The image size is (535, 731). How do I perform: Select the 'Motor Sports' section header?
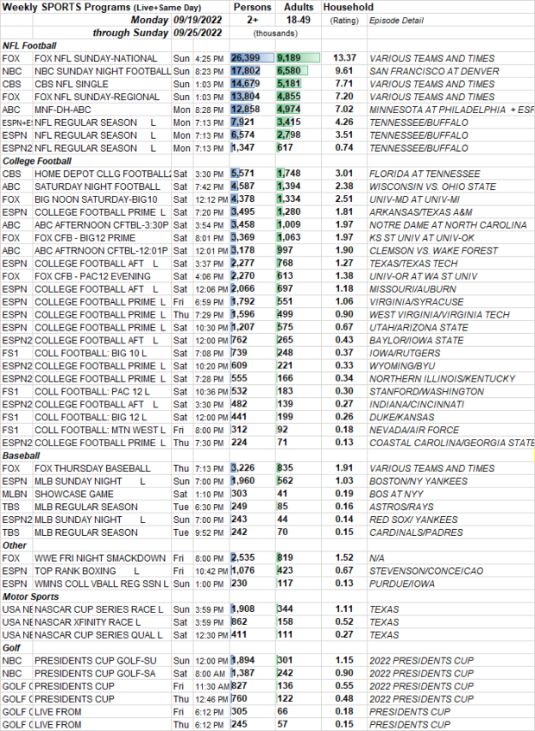tap(31, 596)
